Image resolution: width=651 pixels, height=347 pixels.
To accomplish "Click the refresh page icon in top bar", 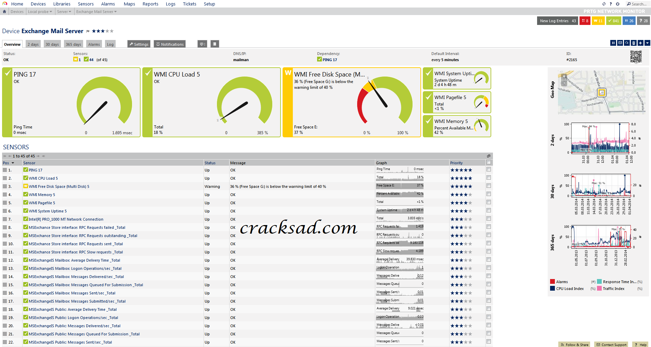I will [x=604, y=4].
